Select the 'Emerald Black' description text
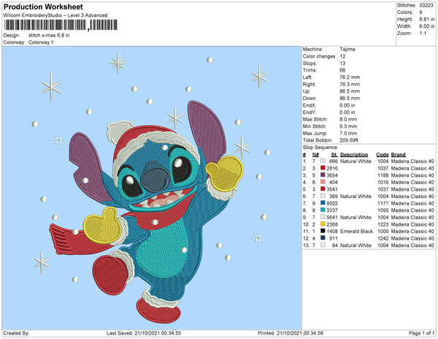Screen dimensions: 438x339 [x=357, y=231]
